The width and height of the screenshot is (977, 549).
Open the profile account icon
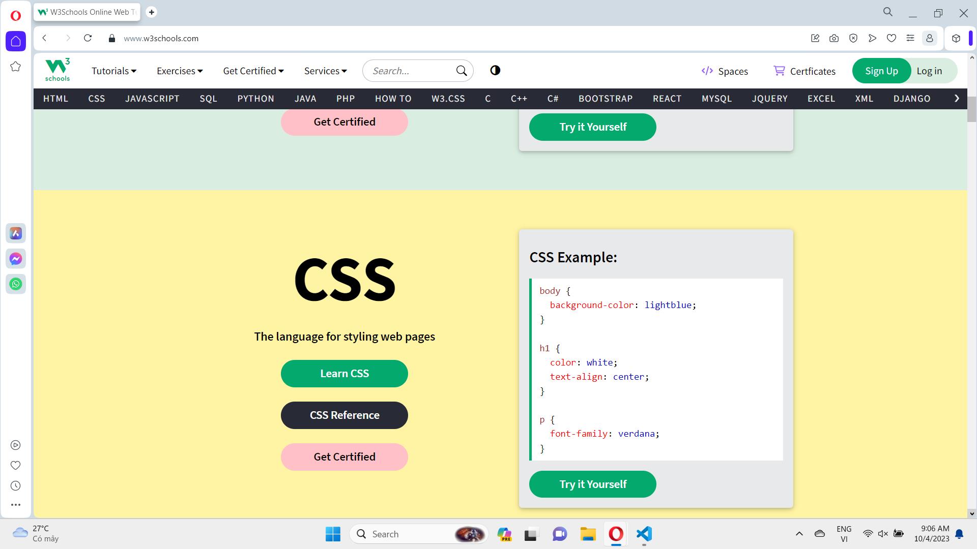pyautogui.click(x=930, y=38)
